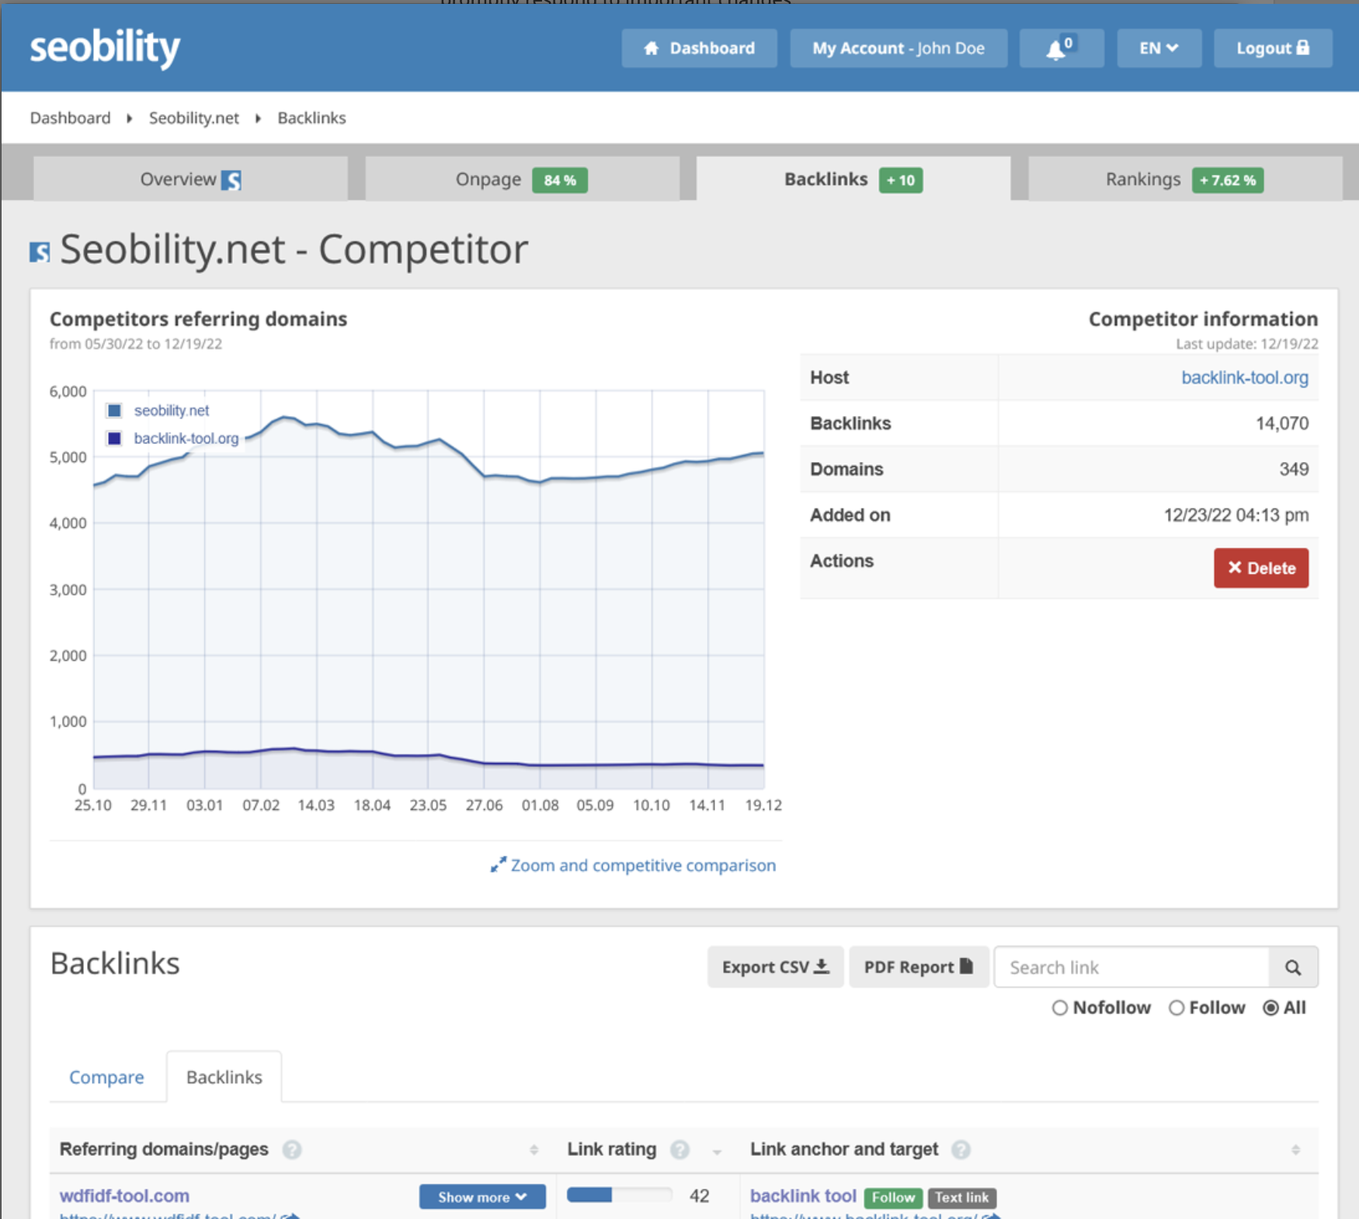Click Added on value 12/23/22 04:13 pm
Viewport: 1359px width, 1219px height.
pyautogui.click(x=1236, y=515)
